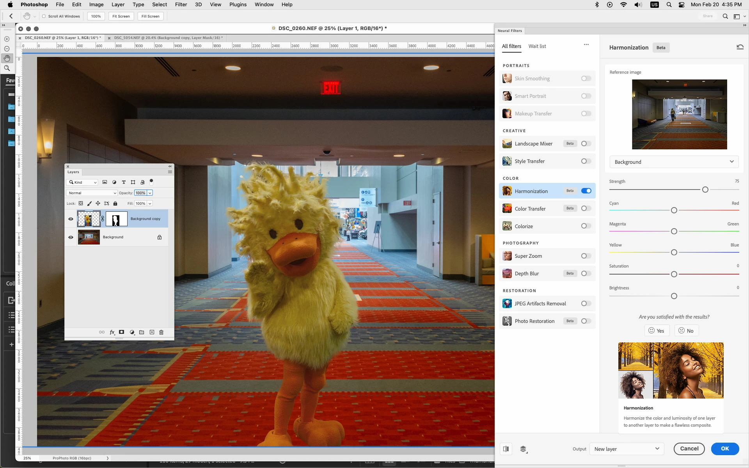Click the reset Harmonization parameters icon

coord(740,47)
